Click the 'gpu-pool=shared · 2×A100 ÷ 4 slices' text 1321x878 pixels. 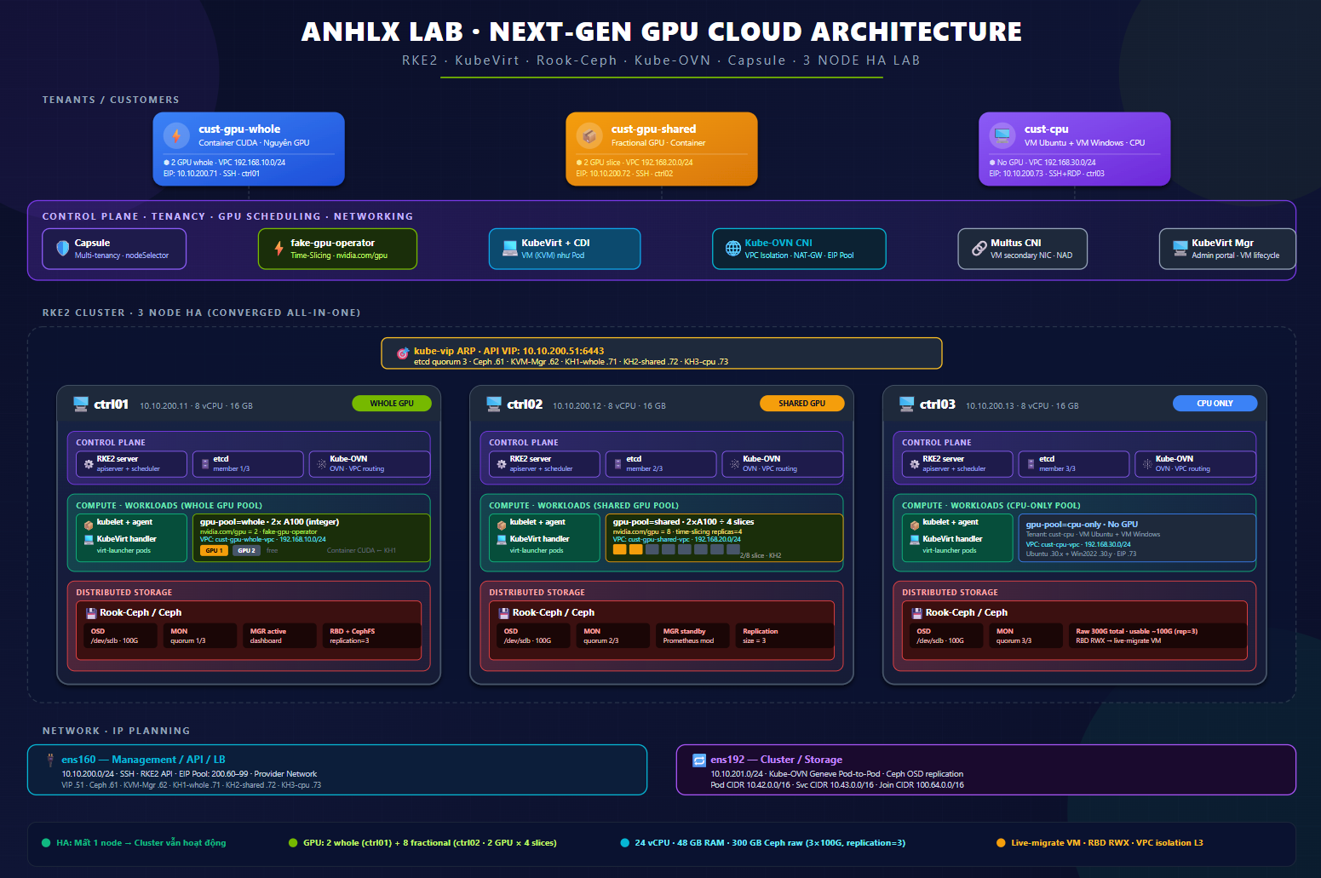[x=683, y=522]
